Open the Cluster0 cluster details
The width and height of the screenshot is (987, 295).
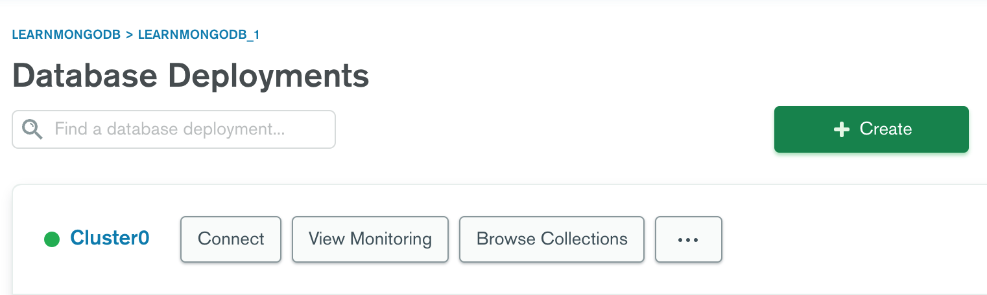110,238
